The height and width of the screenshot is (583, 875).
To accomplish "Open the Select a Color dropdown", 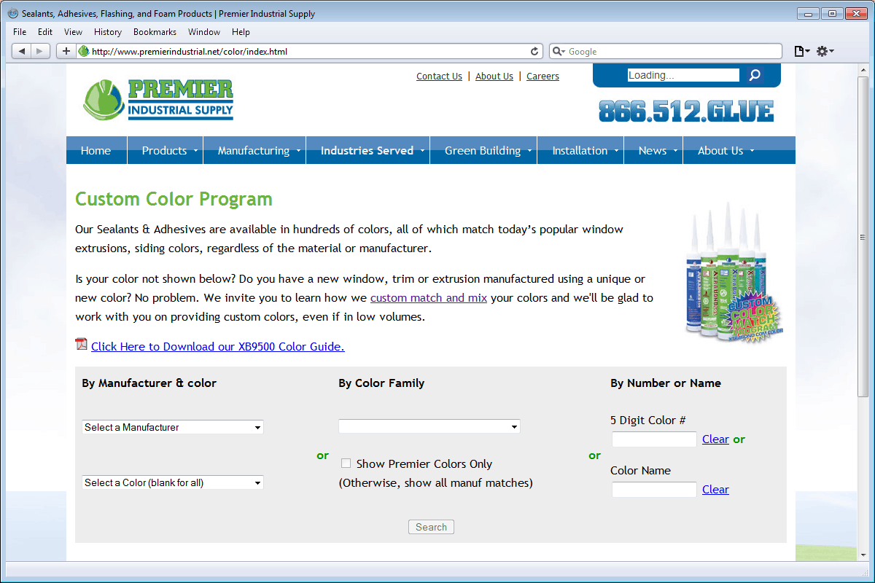I will click(x=173, y=482).
